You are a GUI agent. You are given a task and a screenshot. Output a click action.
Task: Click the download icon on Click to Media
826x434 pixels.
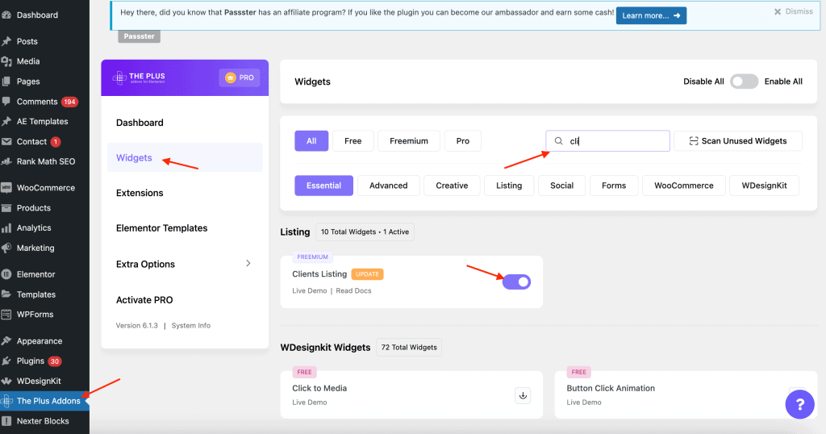click(523, 395)
